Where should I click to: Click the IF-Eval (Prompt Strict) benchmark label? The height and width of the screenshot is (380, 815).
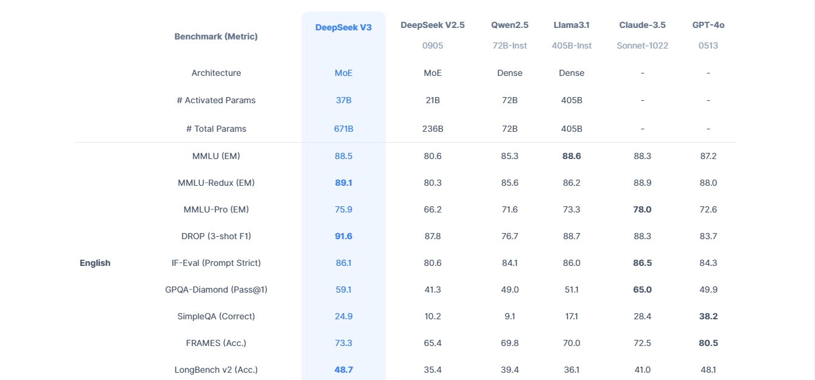coord(216,263)
